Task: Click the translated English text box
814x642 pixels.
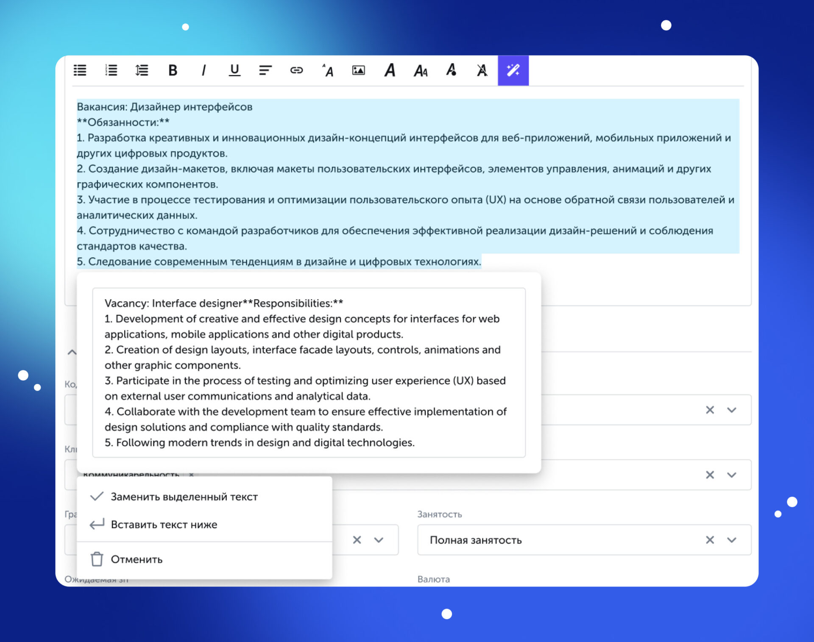Action: click(309, 373)
